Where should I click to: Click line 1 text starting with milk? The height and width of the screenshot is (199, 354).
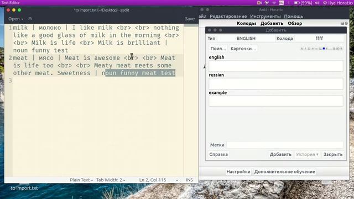point(96,39)
